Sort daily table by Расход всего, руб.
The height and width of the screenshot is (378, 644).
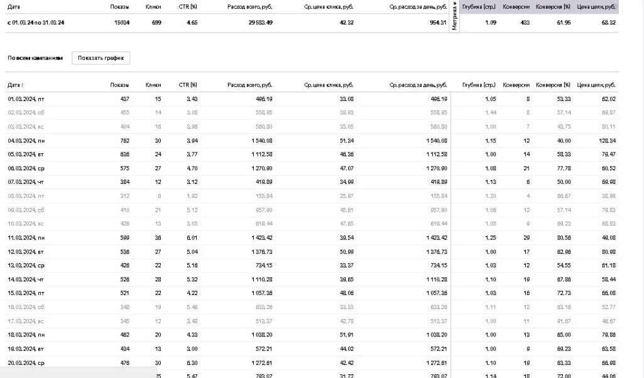pyautogui.click(x=249, y=85)
